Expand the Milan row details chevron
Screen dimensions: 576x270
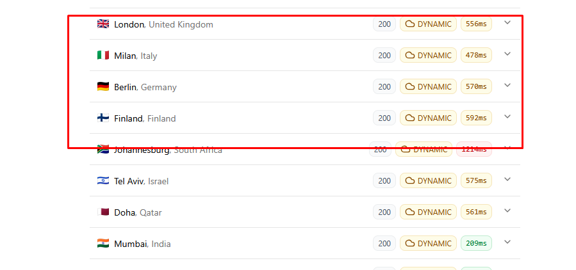[x=507, y=54]
